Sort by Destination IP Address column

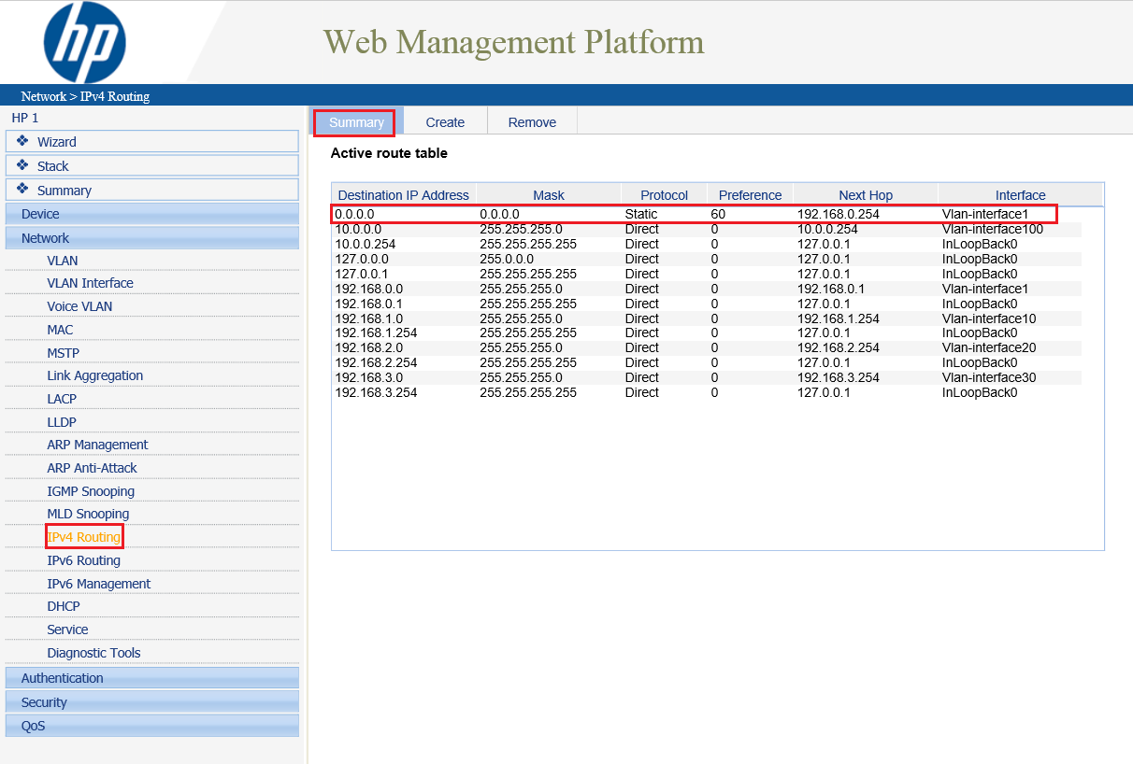404,195
